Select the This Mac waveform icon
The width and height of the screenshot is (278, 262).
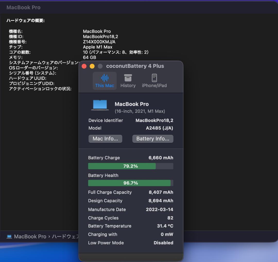(105, 78)
